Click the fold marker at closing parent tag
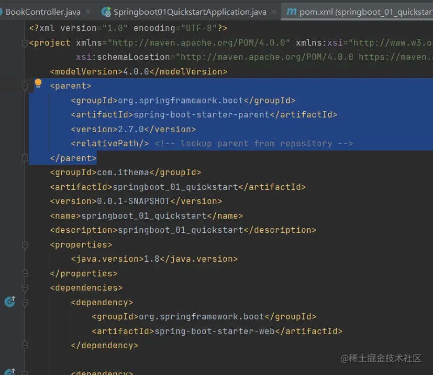Viewport: 433px width, 375px height. coord(25,158)
